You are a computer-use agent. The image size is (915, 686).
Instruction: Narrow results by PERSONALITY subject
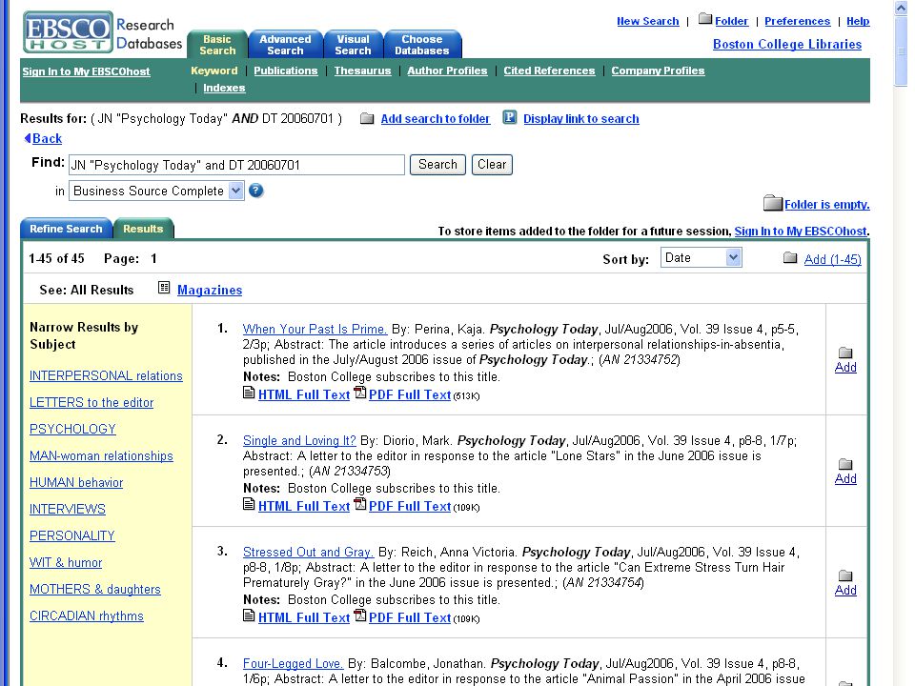(71, 535)
